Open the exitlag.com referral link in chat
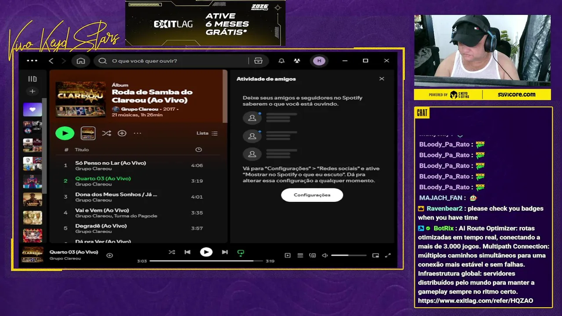The image size is (562, 316). coord(476,301)
